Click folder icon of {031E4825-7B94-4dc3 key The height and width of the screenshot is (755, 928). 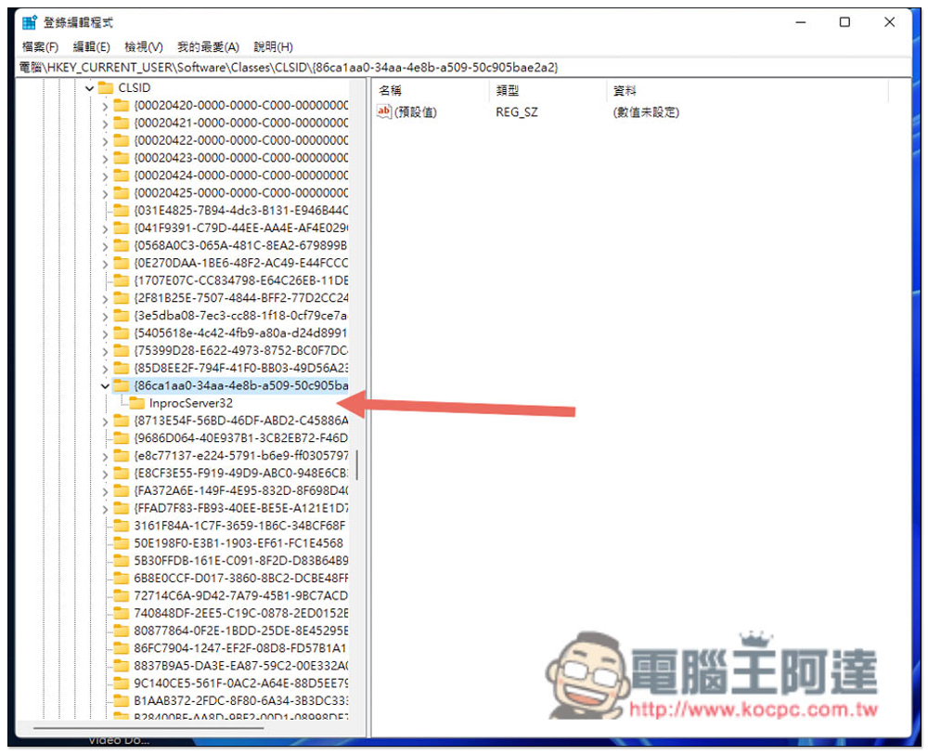(122, 210)
